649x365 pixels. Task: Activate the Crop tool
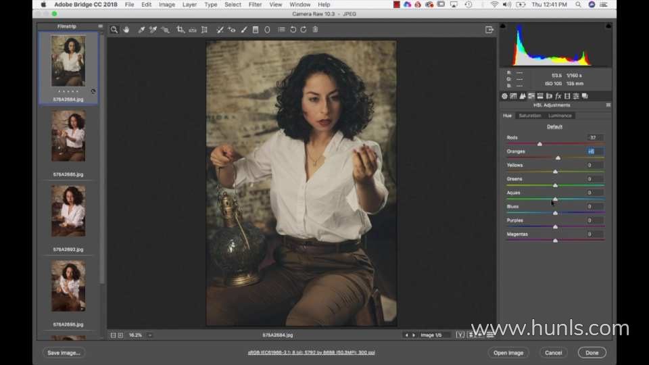click(x=181, y=30)
